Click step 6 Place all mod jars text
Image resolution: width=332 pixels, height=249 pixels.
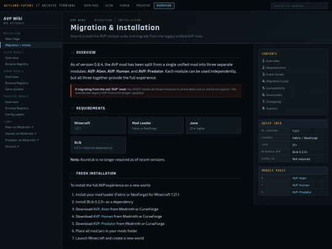coord(106,231)
